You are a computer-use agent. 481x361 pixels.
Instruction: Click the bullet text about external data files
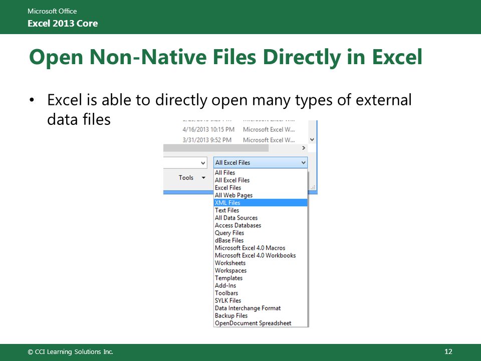[x=229, y=109]
